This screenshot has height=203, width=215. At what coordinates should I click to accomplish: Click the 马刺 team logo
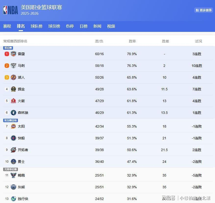[14, 66]
